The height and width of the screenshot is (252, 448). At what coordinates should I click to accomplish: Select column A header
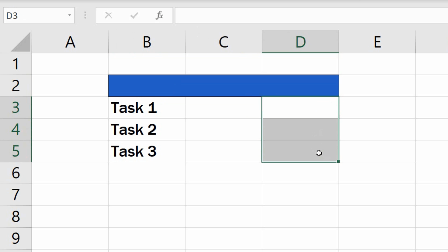70,42
